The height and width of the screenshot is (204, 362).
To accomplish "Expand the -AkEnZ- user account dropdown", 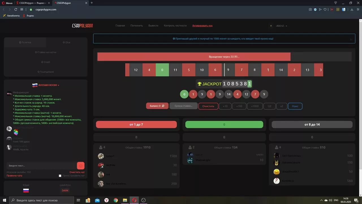I will [281, 26].
